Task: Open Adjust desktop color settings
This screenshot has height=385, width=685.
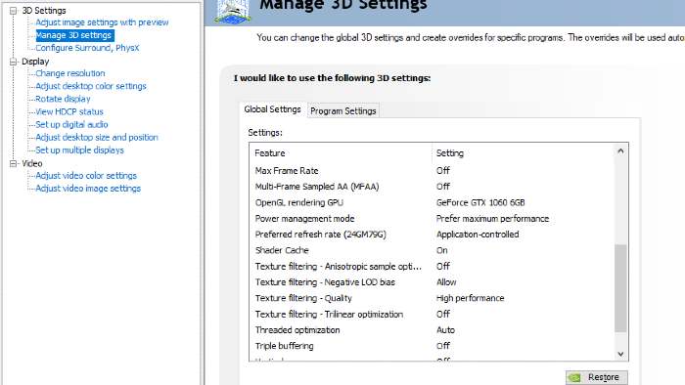Action: click(90, 86)
